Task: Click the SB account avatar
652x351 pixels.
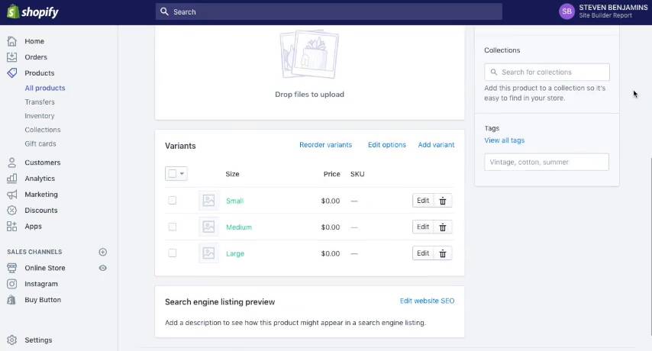Action: (566, 11)
